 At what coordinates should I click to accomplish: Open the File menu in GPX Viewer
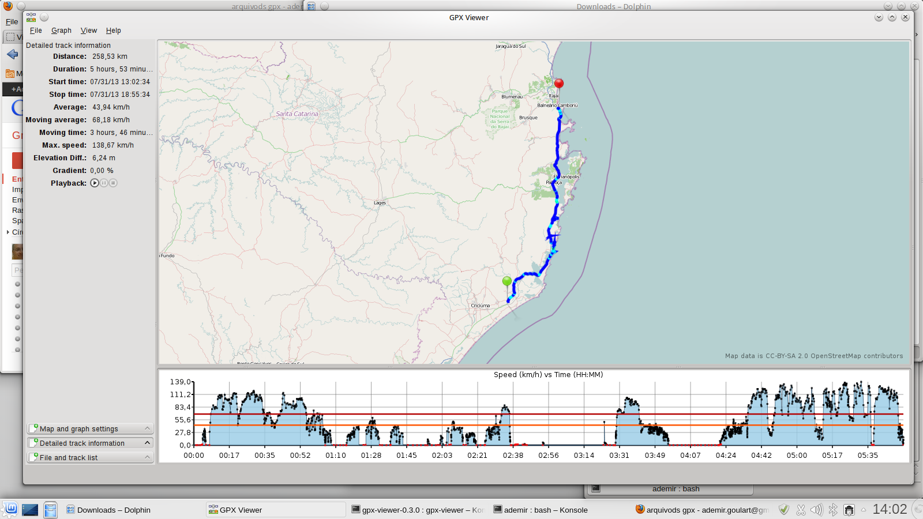click(36, 31)
